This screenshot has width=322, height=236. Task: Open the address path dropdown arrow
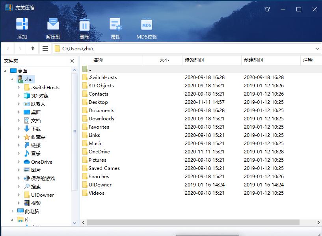[318, 48]
